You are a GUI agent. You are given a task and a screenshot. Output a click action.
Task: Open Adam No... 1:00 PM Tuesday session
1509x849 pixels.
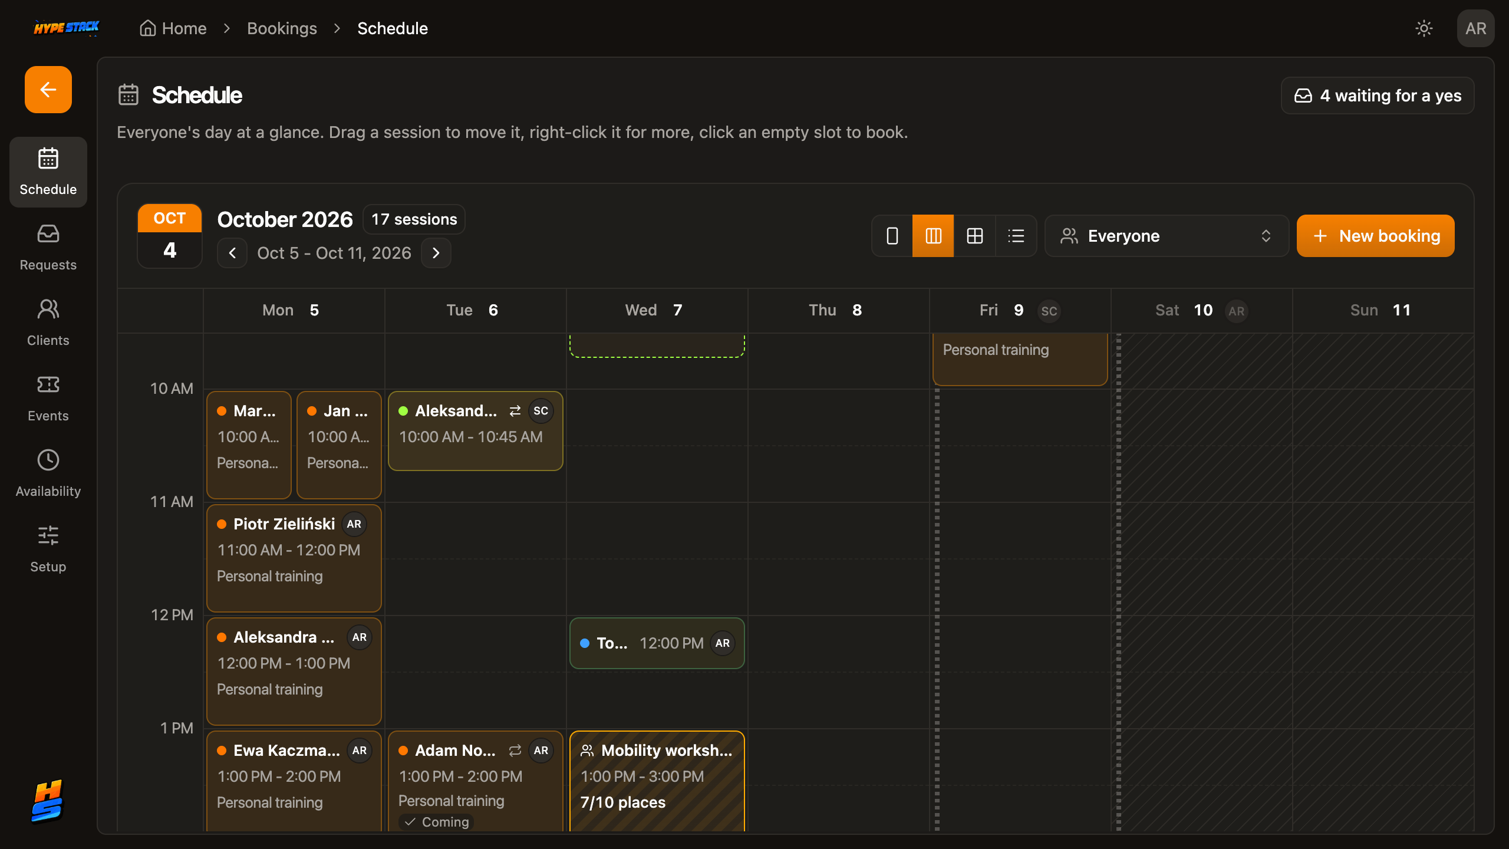coord(476,781)
